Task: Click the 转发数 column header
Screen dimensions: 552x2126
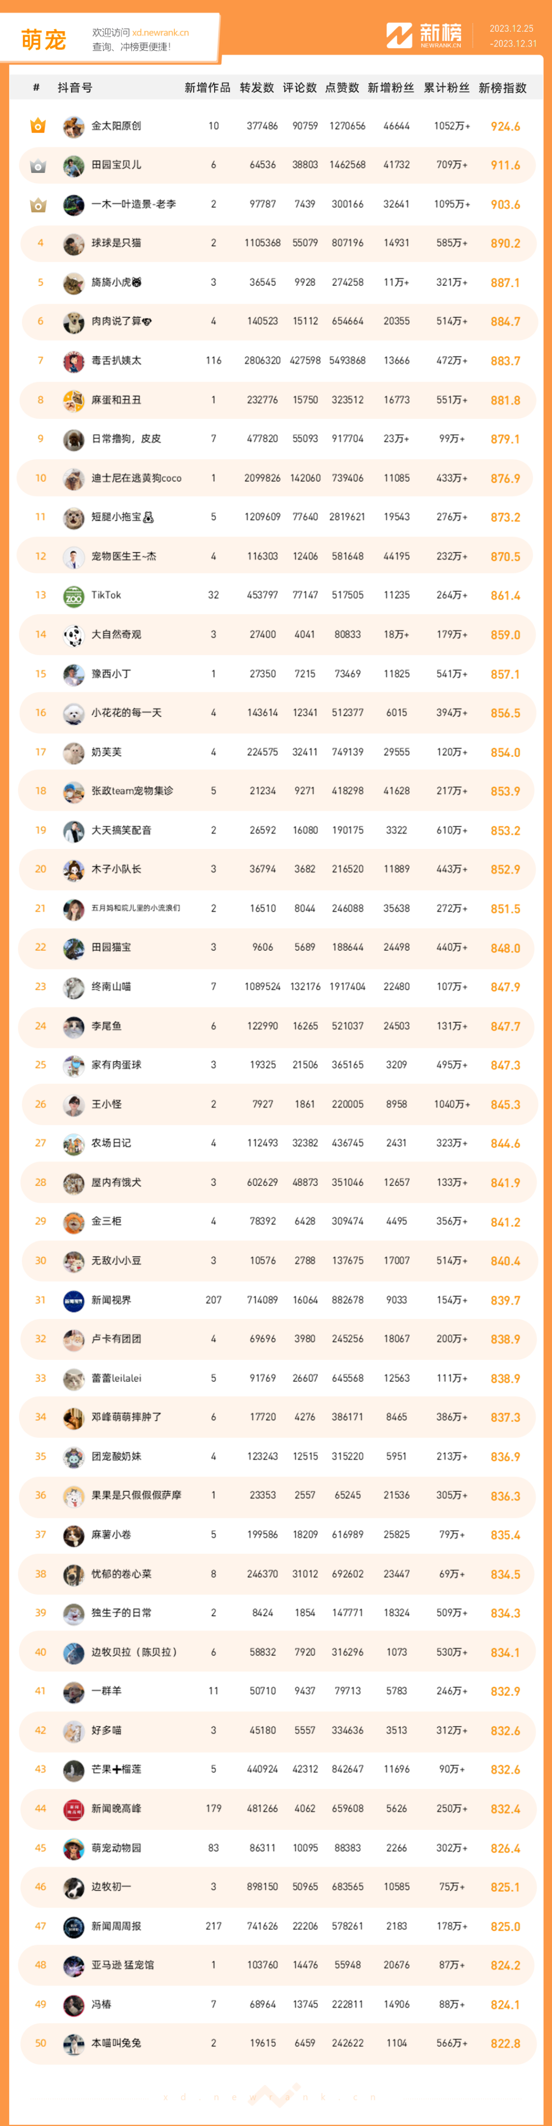Action: (x=257, y=87)
